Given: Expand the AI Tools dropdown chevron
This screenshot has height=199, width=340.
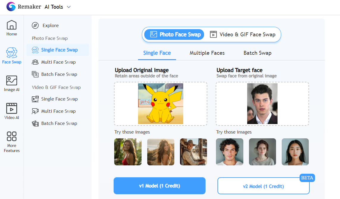Looking at the screenshot, I should pyautogui.click(x=69, y=7).
